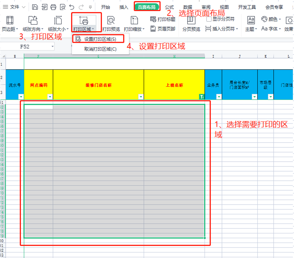Viewport: 294px width, 258px height.
Task: Expand the 打印缩放 dropdown arrow
Action: (144, 29)
